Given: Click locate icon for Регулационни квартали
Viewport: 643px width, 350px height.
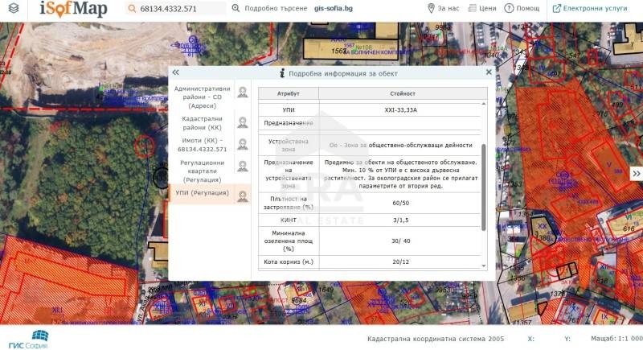Looking at the screenshot, I should point(242,167).
